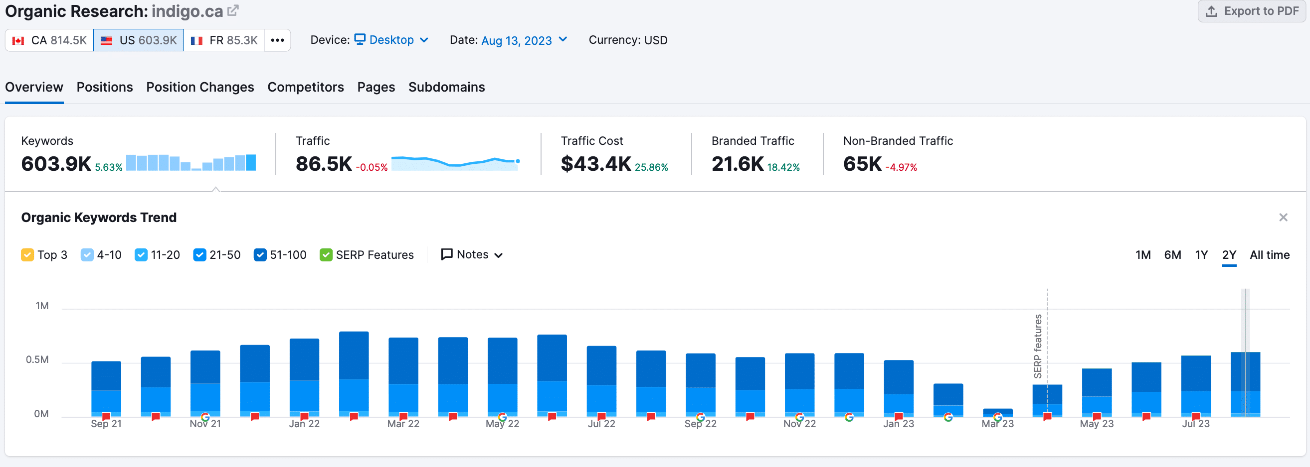Switch to the Positions tab
This screenshot has height=467, width=1310.
tap(105, 87)
